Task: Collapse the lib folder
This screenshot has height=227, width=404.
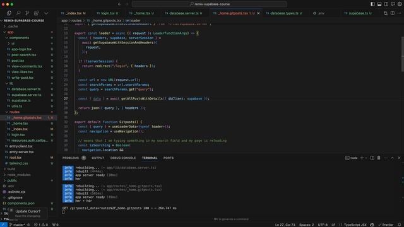Action: click(11, 83)
